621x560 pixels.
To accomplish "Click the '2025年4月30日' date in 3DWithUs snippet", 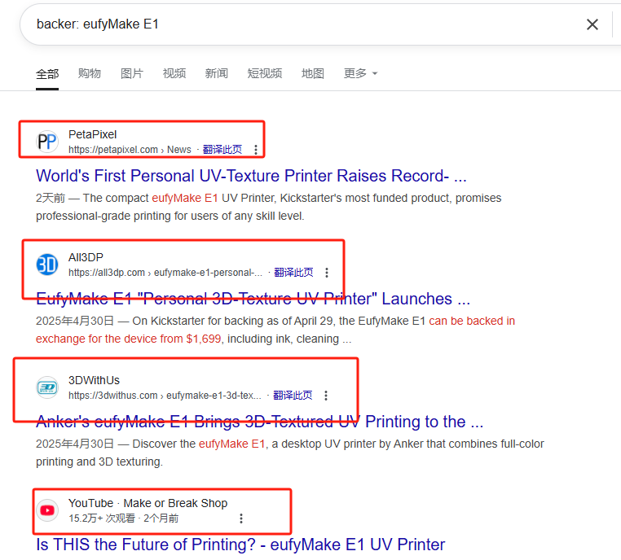I will tap(75, 444).
